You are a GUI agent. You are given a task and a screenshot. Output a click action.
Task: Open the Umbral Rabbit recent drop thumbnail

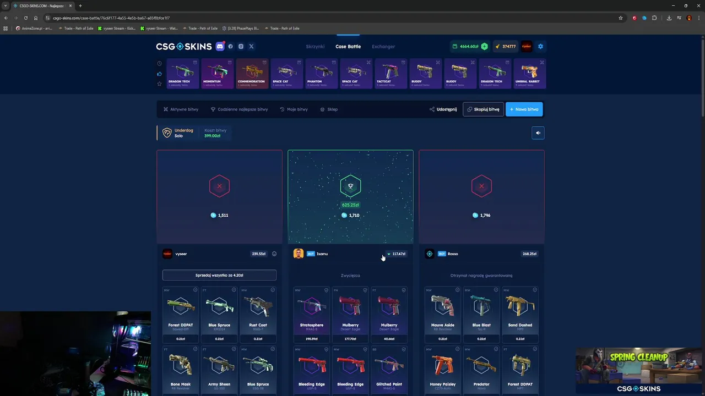[x=529, y=73]
